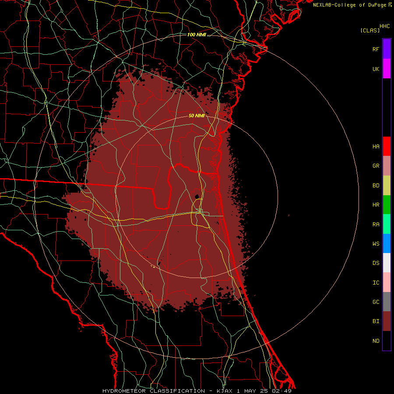The width and height of the screenshot is (394, 394).
Task: Click the ND black legend swatch
Action: coord(387,341)
